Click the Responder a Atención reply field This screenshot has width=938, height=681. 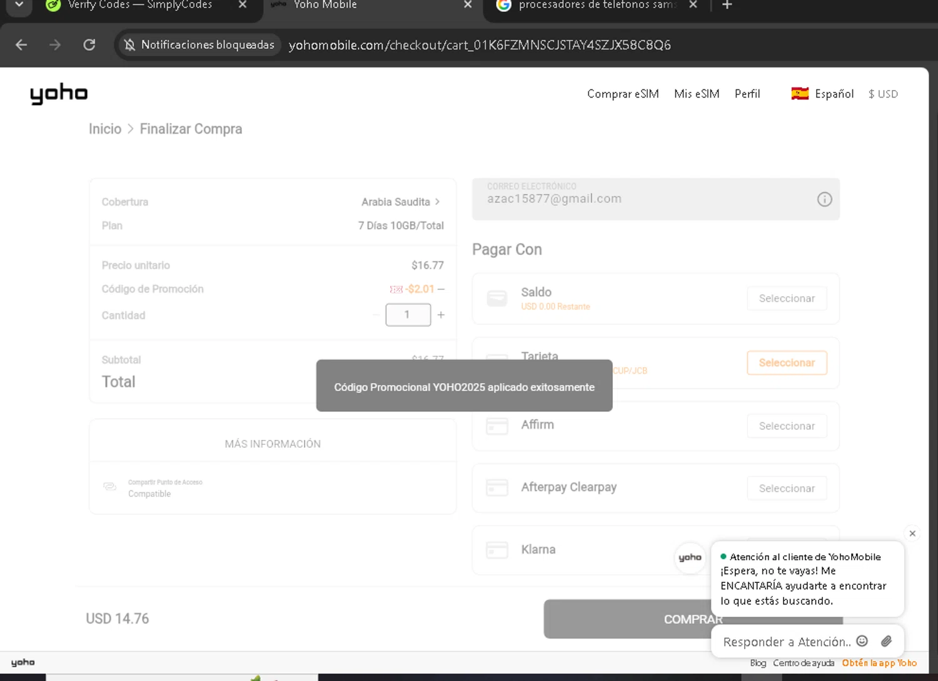coord(787,642)
